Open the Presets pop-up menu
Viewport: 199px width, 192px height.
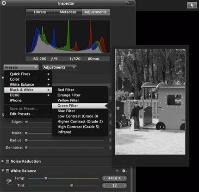pos(21,67)
